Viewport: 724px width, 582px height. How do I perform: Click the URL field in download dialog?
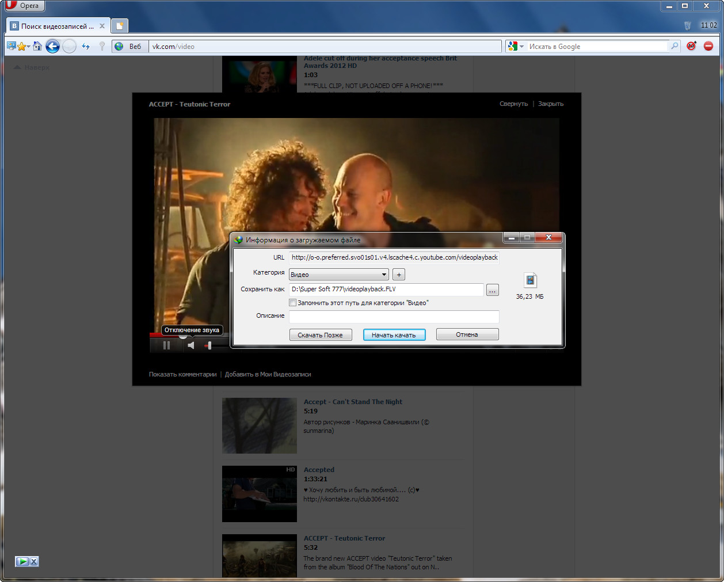pos(394,257)
